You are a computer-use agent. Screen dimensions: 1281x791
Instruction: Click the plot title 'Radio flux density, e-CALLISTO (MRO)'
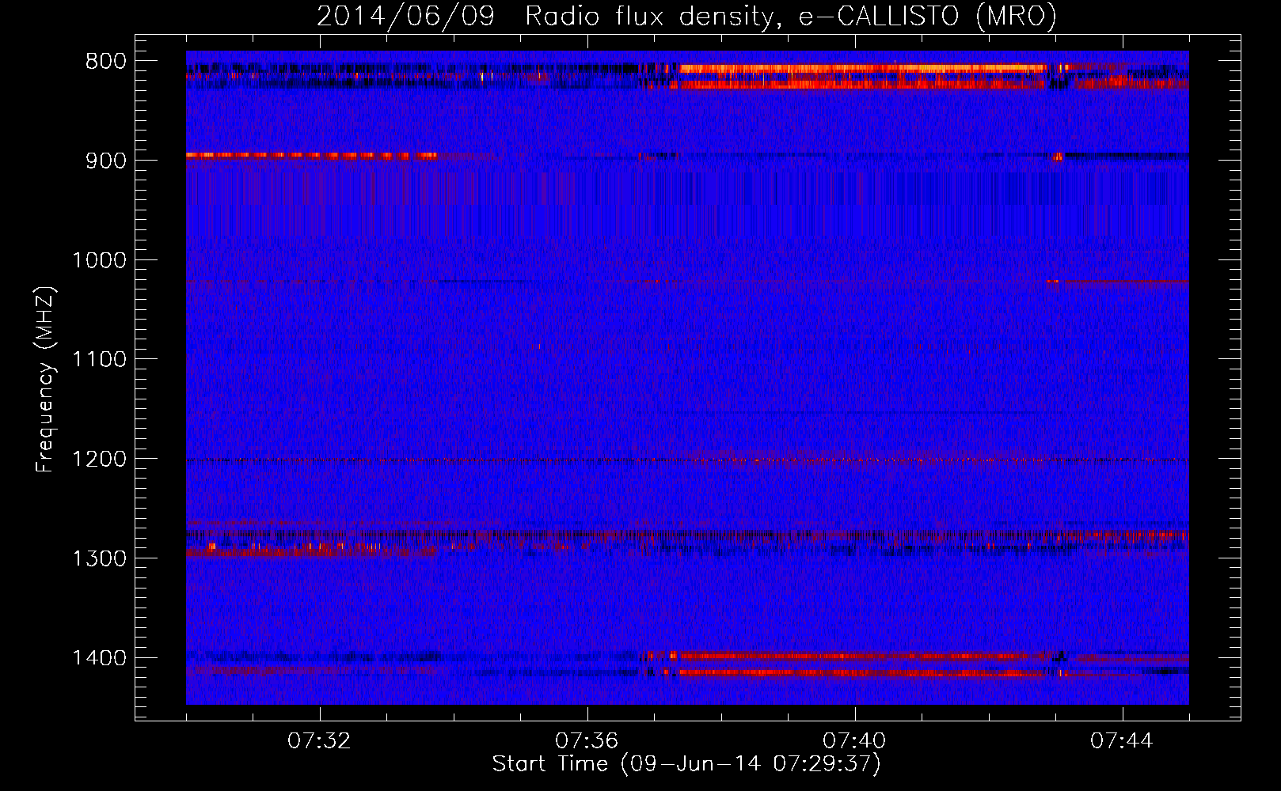(x=791, y=16)
